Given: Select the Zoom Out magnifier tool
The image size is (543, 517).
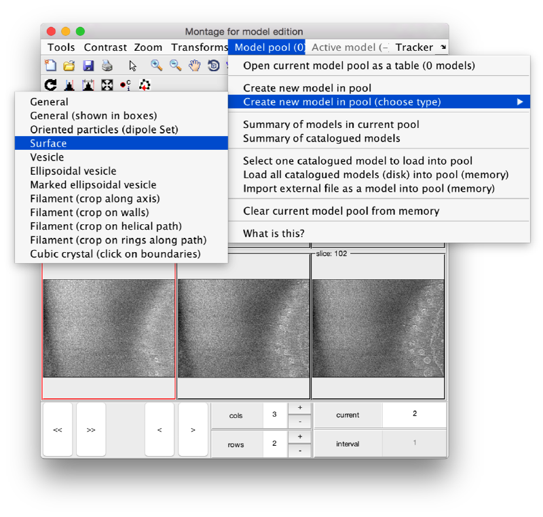Looking at the screenshot, I should 175,66.
